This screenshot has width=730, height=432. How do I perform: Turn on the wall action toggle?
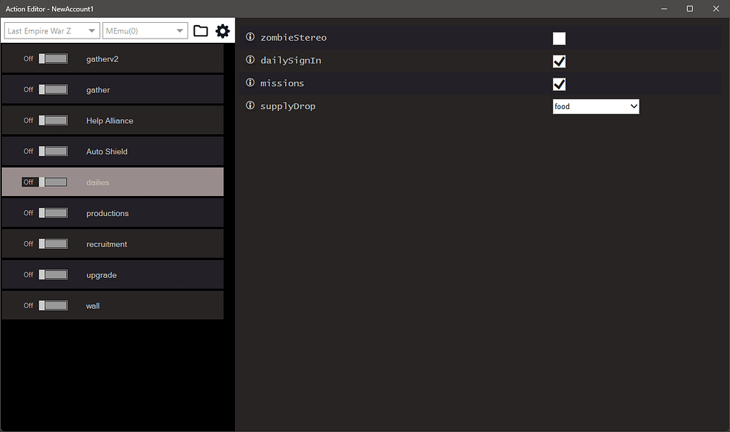pos(53,305)
